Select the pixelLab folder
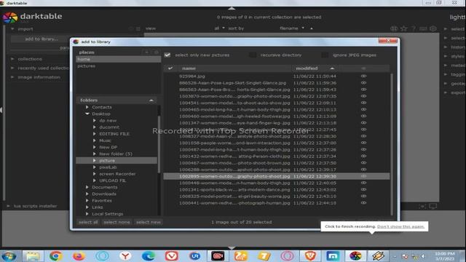The image size is (466, 262). point(108,167)
